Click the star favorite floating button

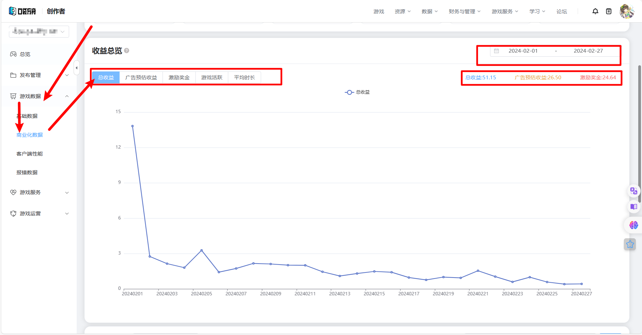pos(630,244)
